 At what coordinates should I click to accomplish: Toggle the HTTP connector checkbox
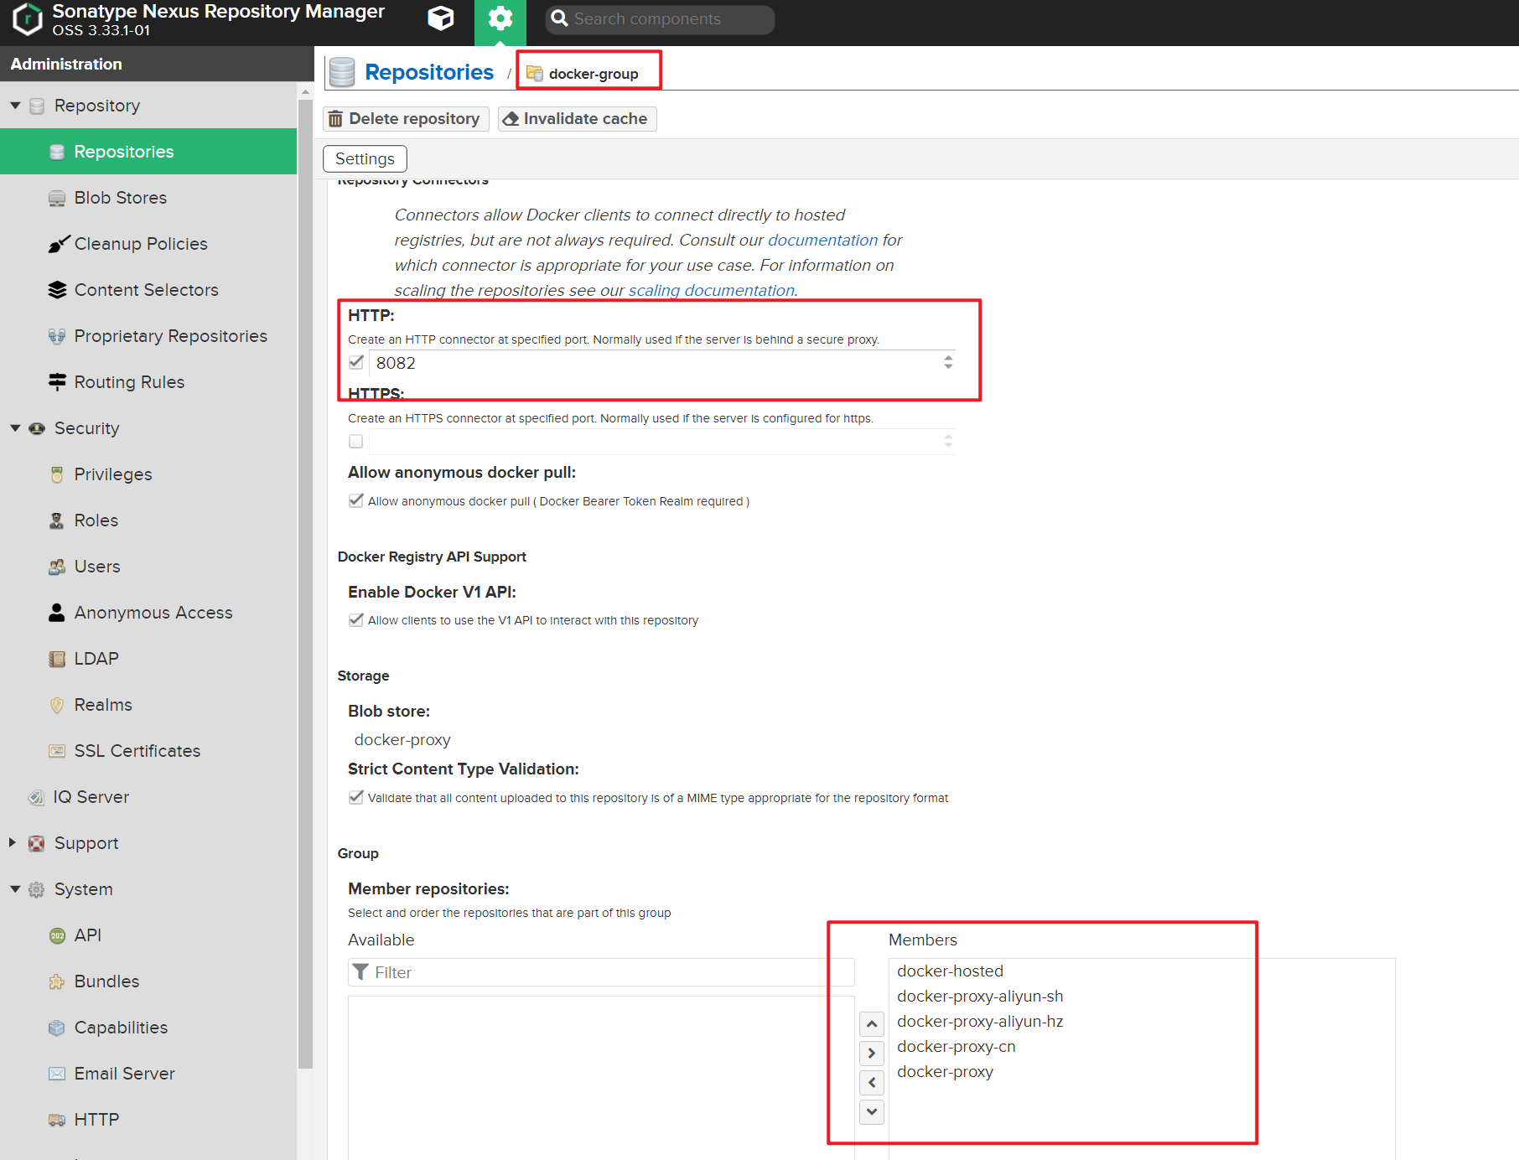click(x=356, y=362)
